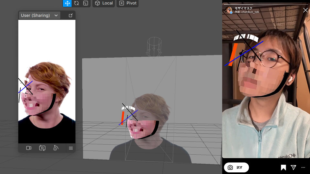Save effect with the bookmark icon
This screenshot has width=310, height=174.
(x=283, y=168)
